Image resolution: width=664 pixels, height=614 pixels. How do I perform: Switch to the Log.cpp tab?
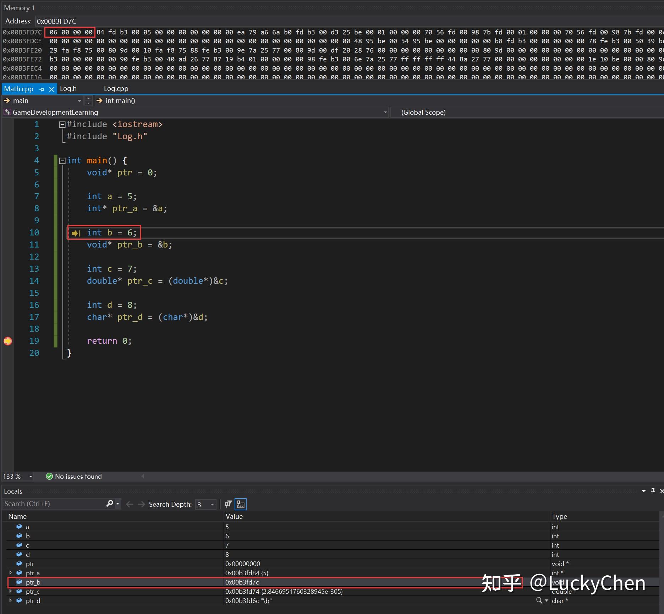[116, 88]
